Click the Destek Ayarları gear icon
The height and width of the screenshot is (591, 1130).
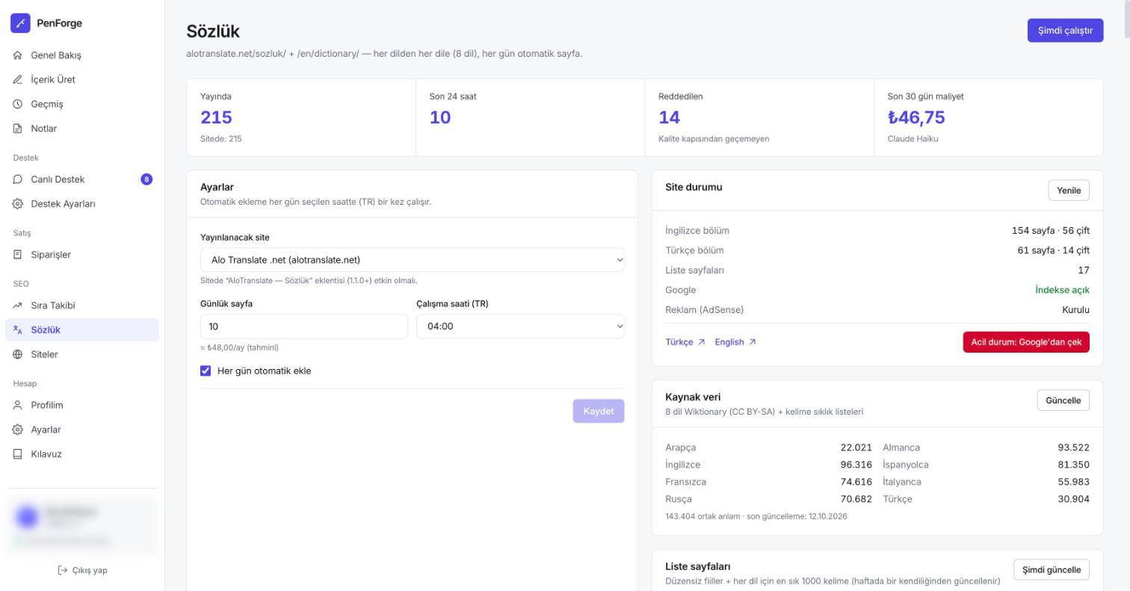click(18, 204)
